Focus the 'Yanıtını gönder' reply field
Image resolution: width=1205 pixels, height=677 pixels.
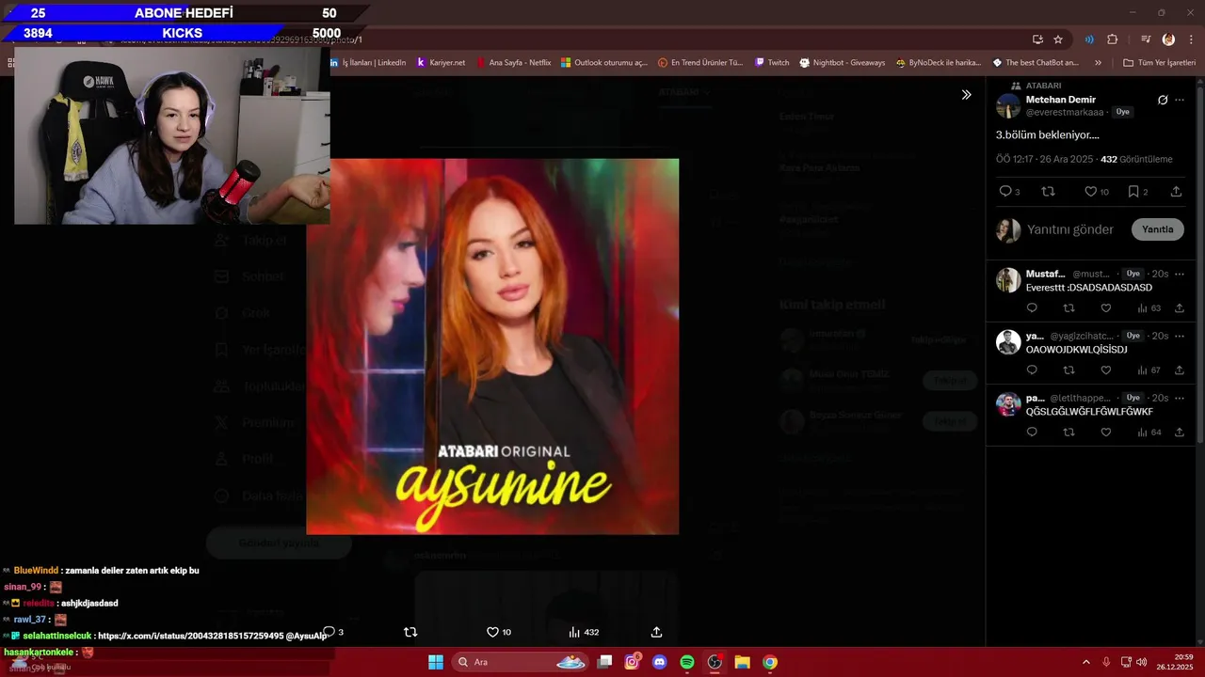(x=1070, y=229)
